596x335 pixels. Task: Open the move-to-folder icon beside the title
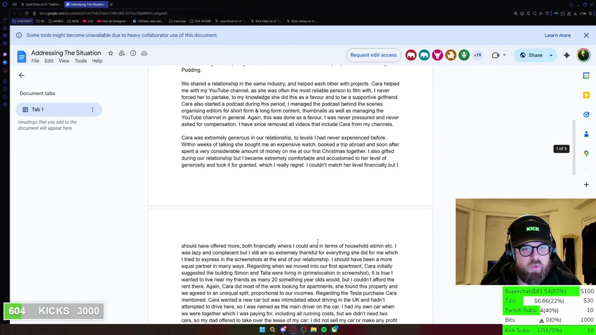tap(122, 53)
